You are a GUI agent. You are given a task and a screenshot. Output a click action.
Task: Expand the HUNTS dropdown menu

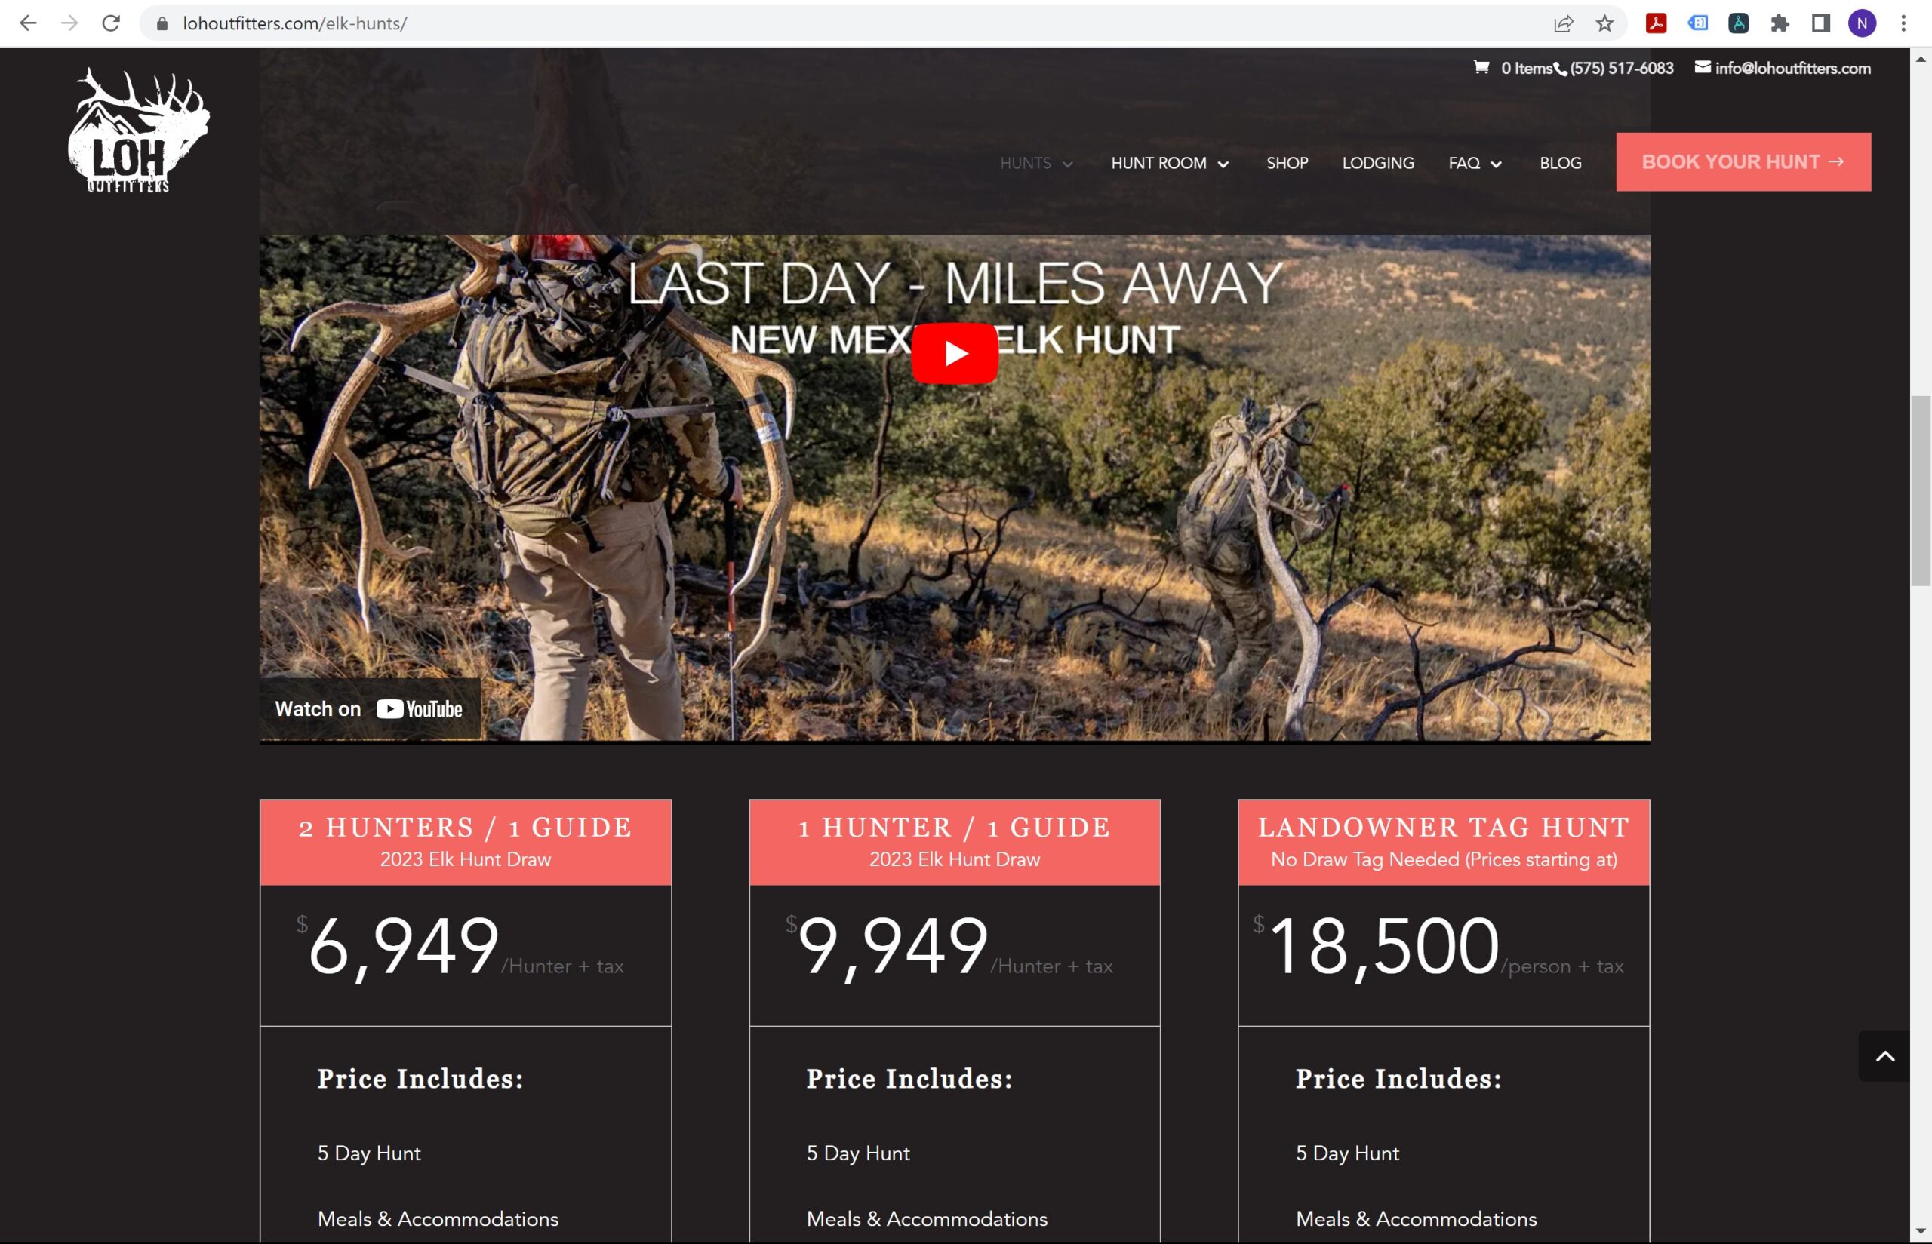(x=1036, y=163)
